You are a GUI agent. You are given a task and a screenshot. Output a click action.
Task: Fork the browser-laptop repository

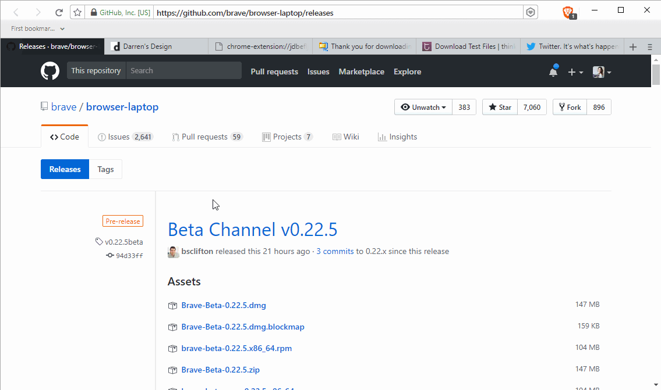[570, 108]
